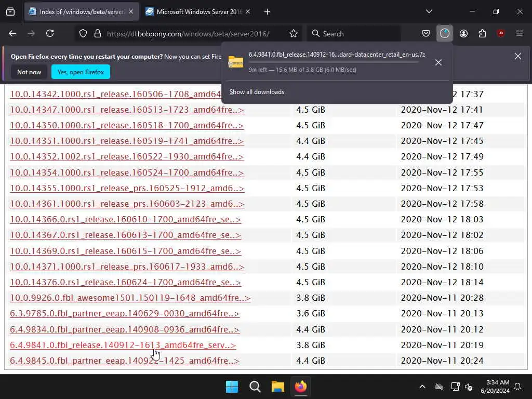Click Show all downloads

click(257, 92)
